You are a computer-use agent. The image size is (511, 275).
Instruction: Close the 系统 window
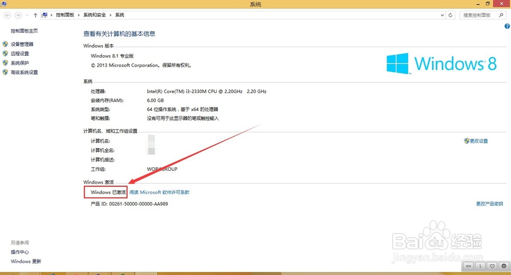click(x=502, y=4)
